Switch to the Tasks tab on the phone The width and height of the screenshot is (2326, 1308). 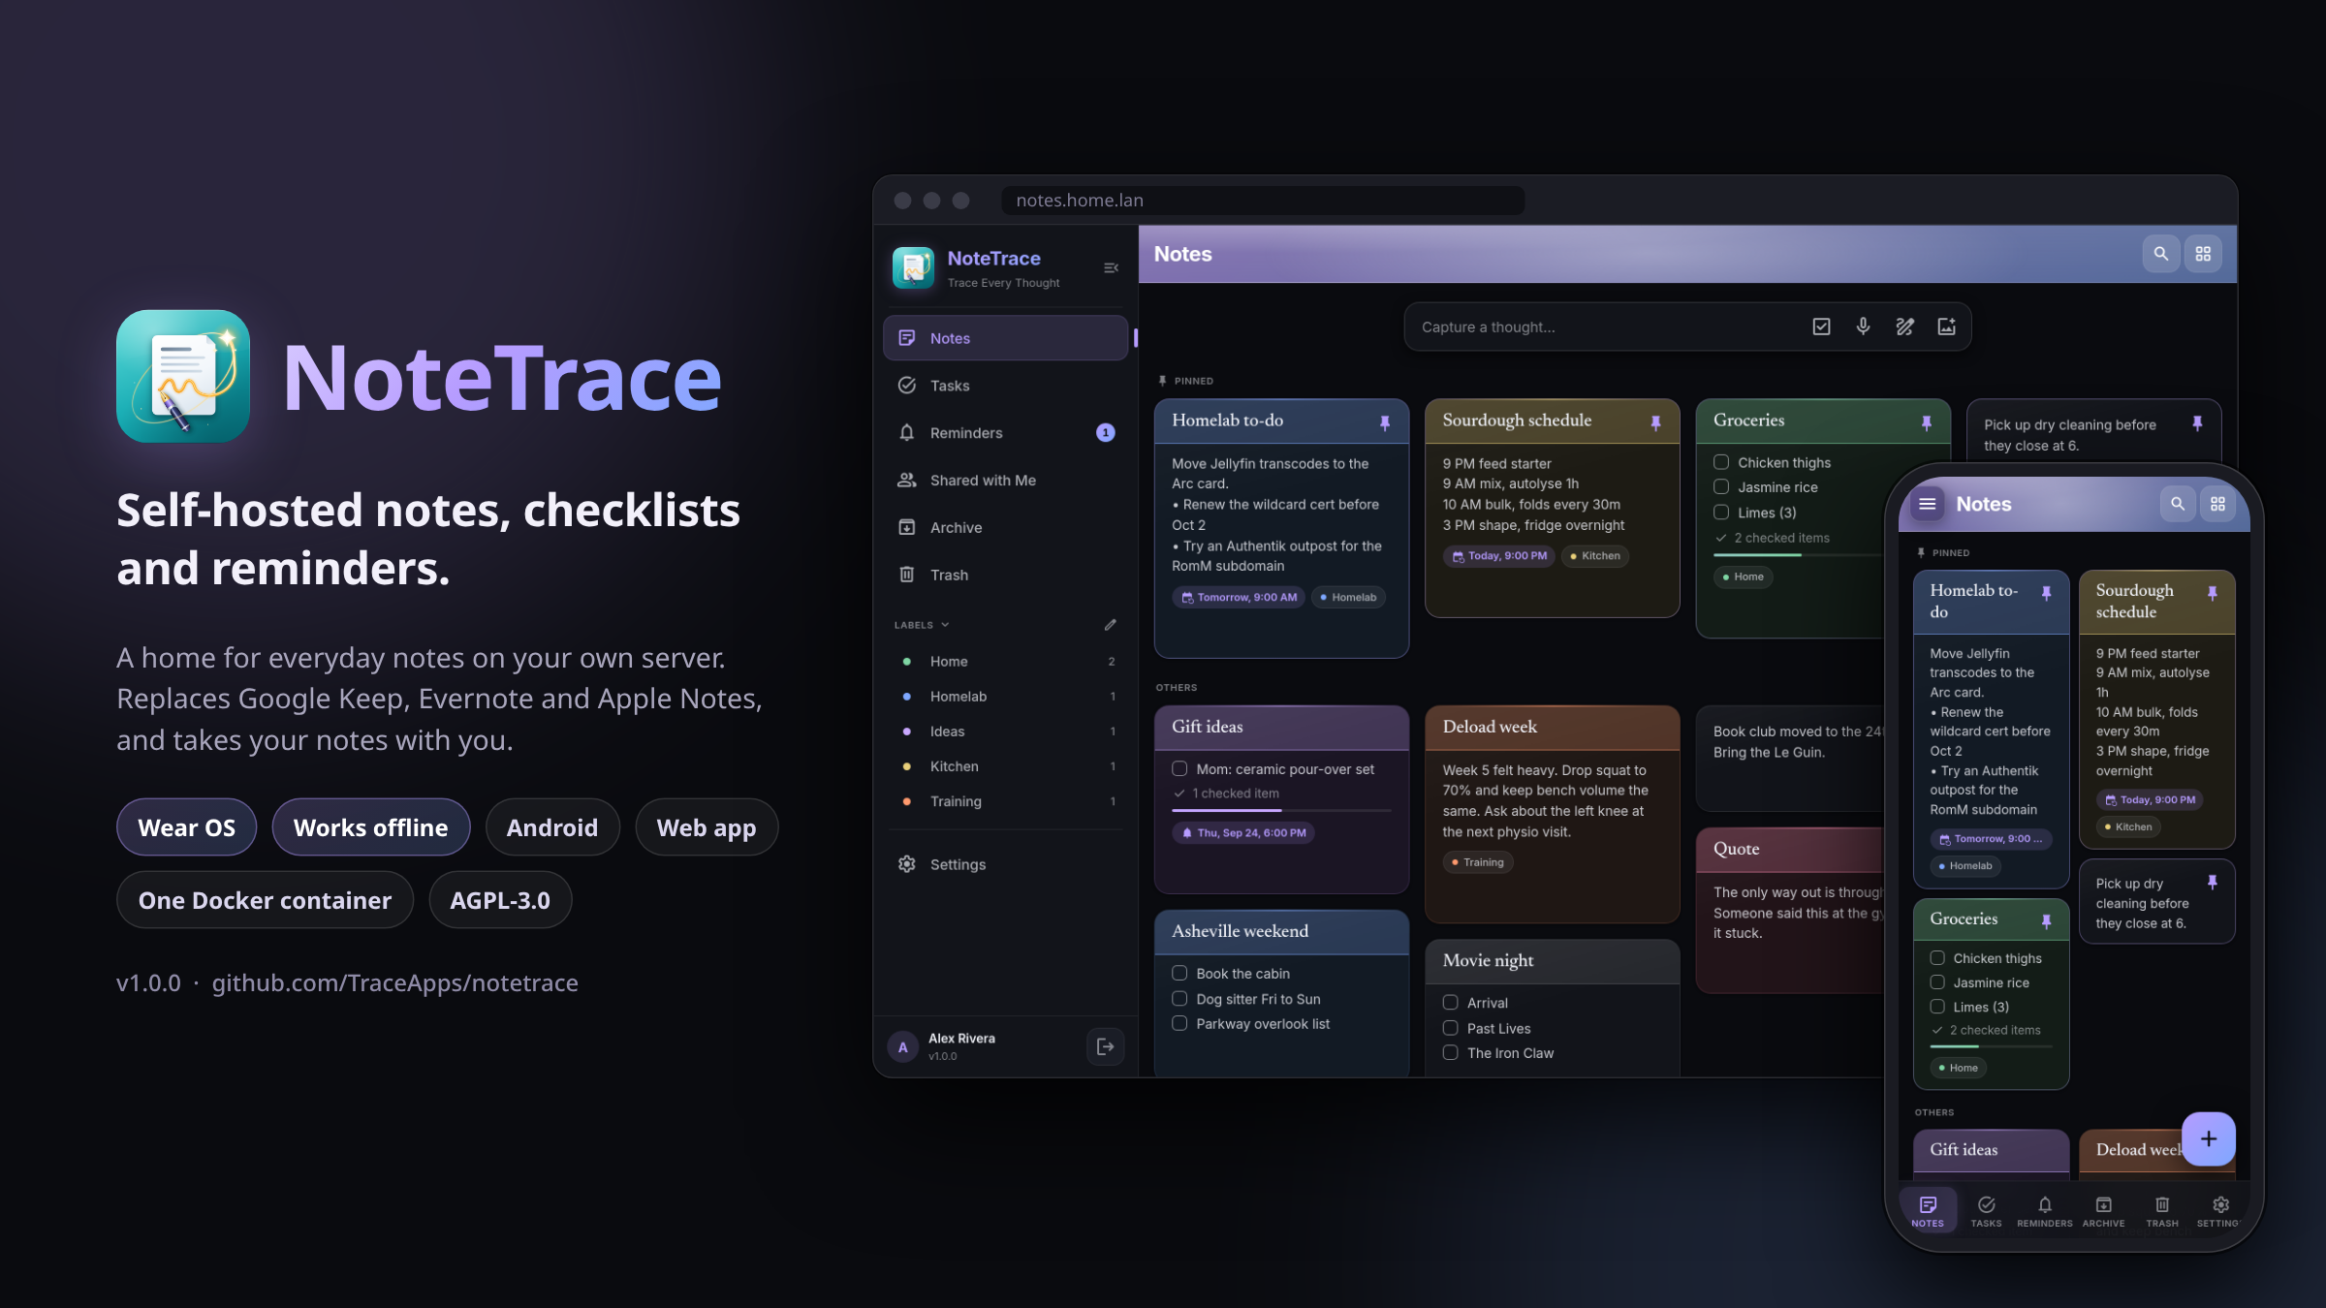coord(1986,1211)
